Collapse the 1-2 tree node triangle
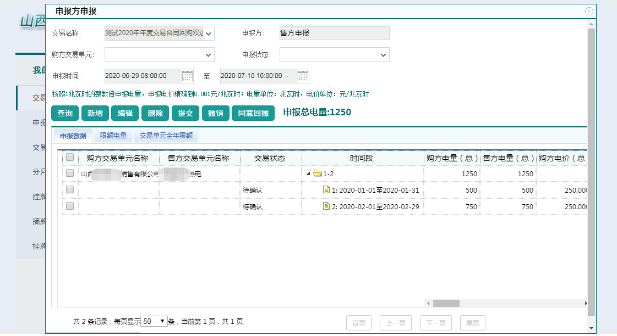 tap(308, 174)
